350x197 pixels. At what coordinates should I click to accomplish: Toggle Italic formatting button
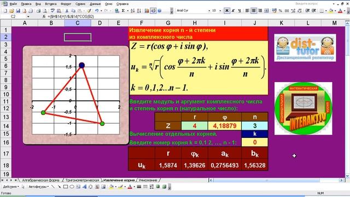click(233, 10)
